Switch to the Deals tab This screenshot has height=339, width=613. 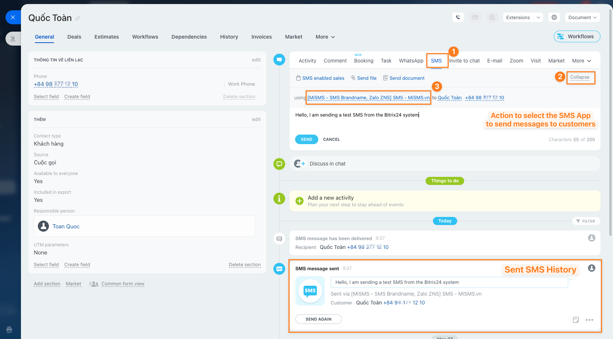tap(74, 37)
